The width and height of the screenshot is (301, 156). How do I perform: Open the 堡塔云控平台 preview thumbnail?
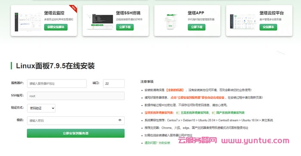click(243, 21)
